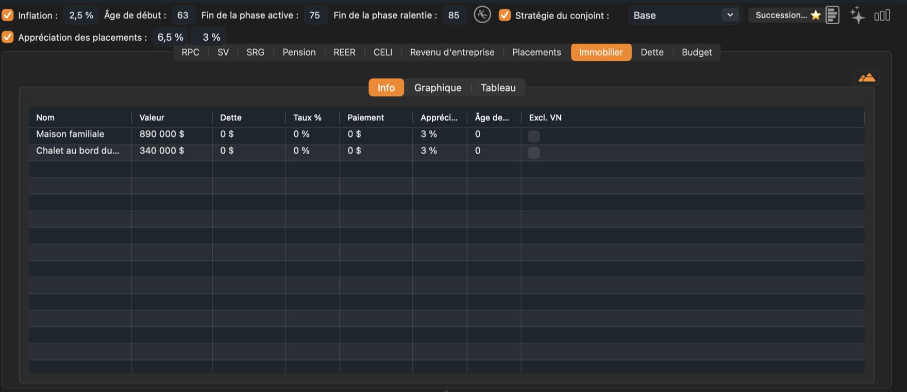
Task: Check Excl. VN for Chalet row
Action: click(x=534, y=153)
